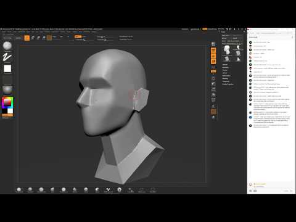Viewport: 296px width, 222px height.
Task: Open the emoji picker in chat window
Action: coord(250,191)
